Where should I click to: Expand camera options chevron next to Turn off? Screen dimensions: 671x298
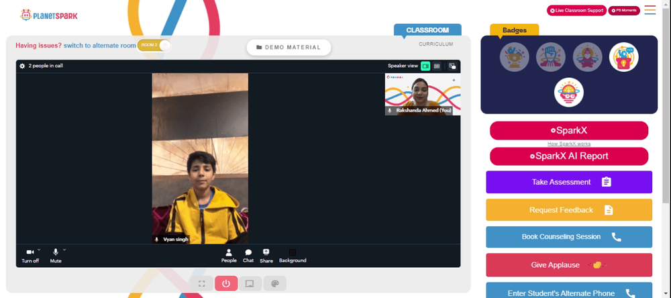(39, 250)
